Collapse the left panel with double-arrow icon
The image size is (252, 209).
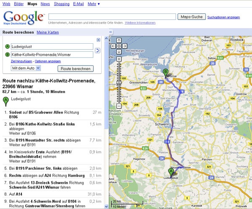[x=110, y=32]
